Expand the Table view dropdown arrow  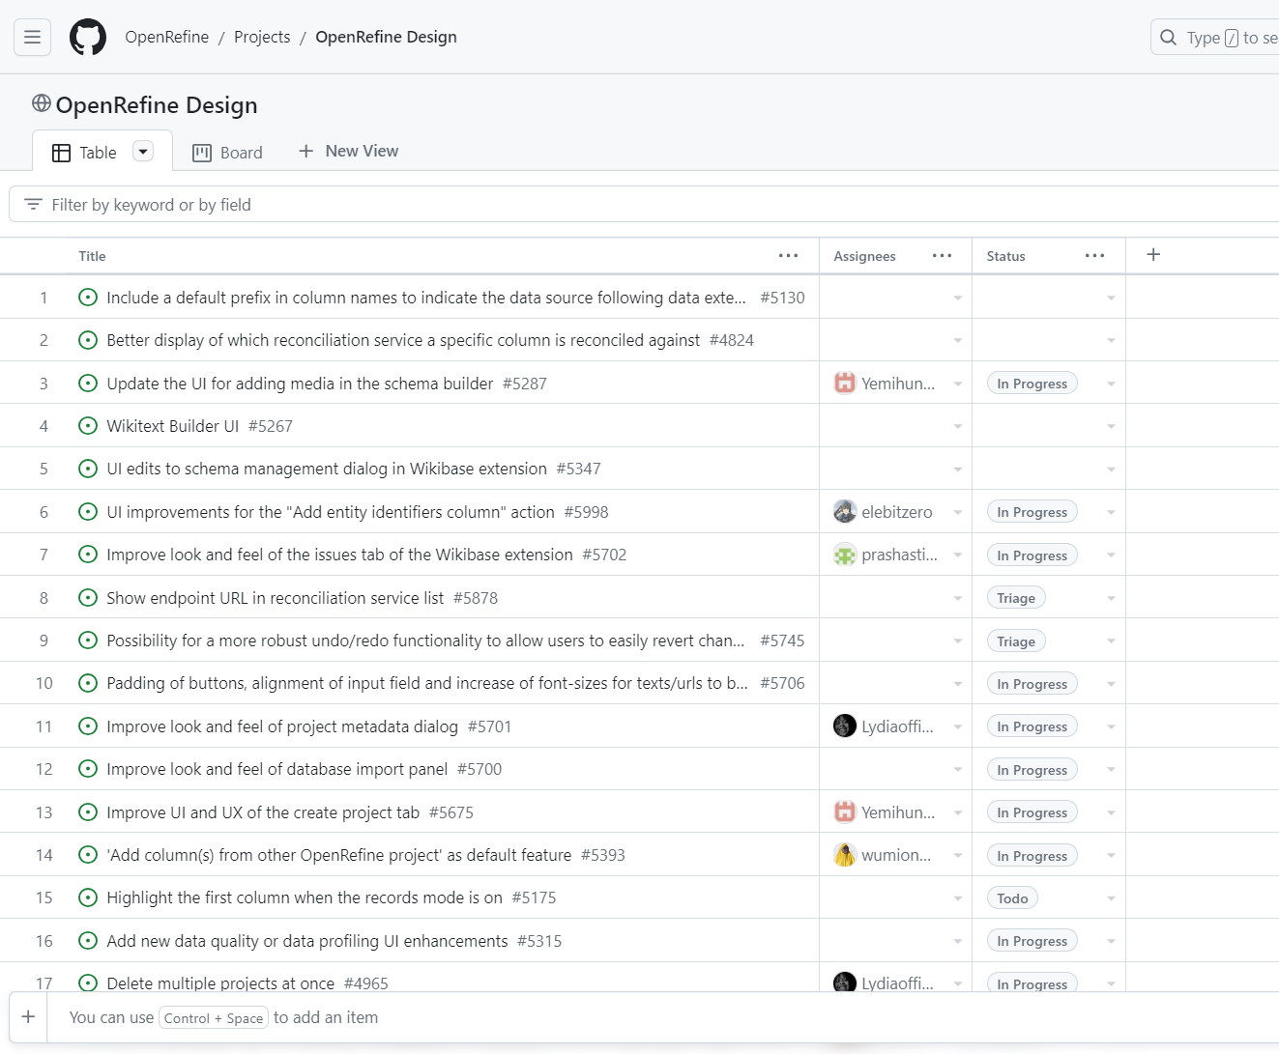142,152
